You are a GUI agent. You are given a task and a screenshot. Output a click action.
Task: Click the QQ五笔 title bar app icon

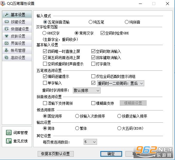point(3,4)
